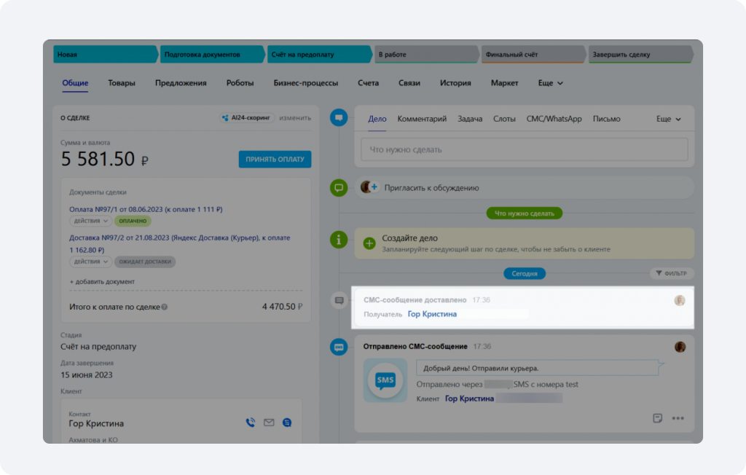The width and height of the screenshot is (746, 475).
Task: Click the green discussion bubble icon
Action: click(339, 187)
